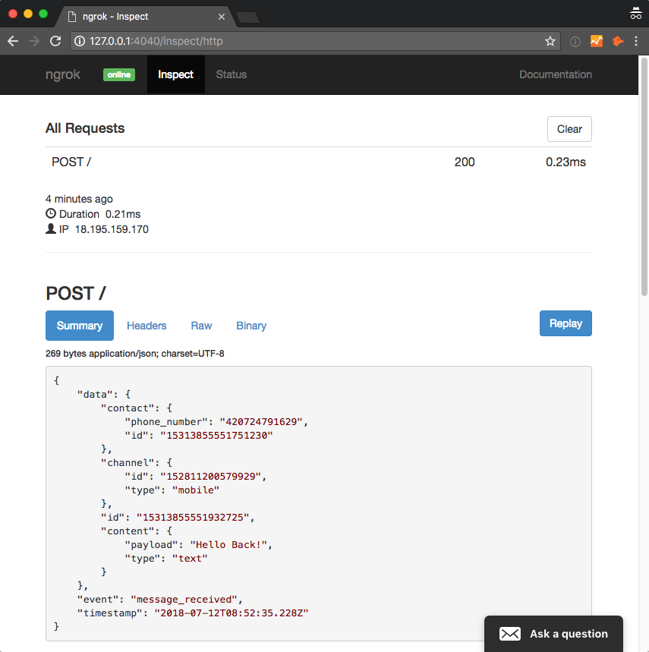Click the Duration 0.21ms value
649x652 pixels.
coord(123,214)
